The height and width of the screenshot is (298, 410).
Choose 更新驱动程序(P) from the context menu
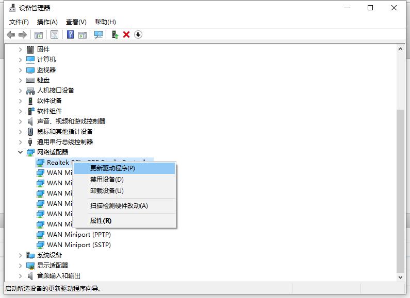coord(112,168)
